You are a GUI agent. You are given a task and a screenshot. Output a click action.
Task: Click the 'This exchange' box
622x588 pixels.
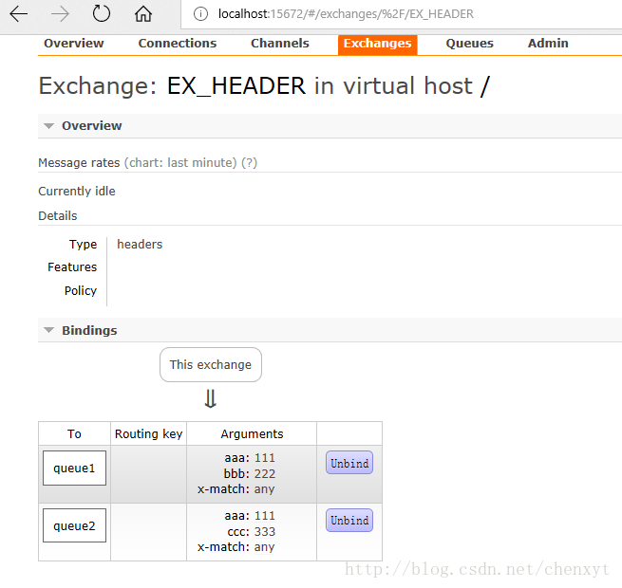[x=211, y=365]
